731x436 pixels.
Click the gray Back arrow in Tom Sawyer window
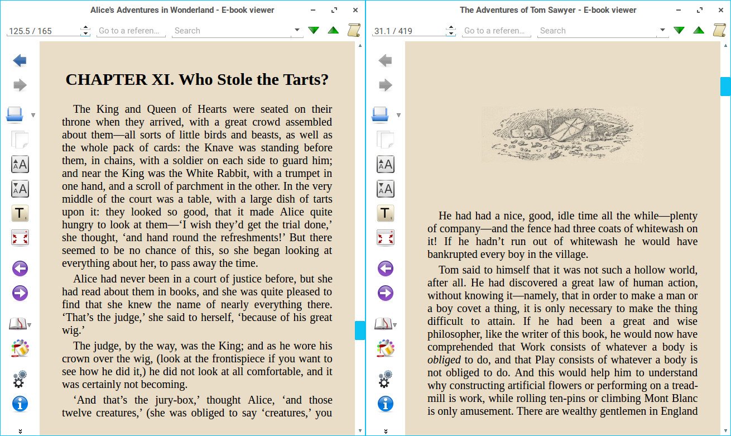[386, 60]
